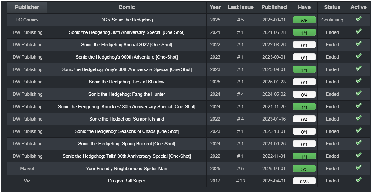372x193 pixels.
Task: Click the Active checkmark for Scrapnik Island
Action: (x=358, y=118)
